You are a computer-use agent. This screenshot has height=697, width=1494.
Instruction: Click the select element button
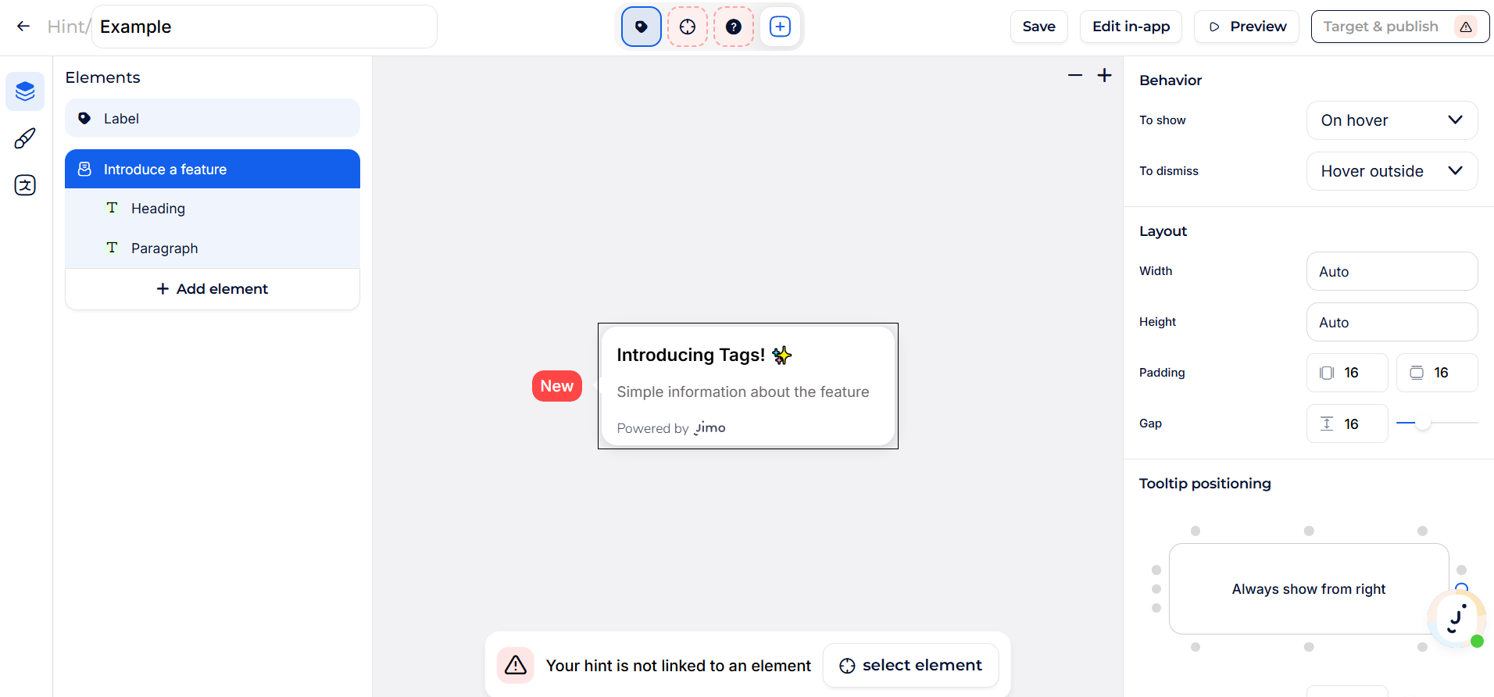tap(911, 666)
